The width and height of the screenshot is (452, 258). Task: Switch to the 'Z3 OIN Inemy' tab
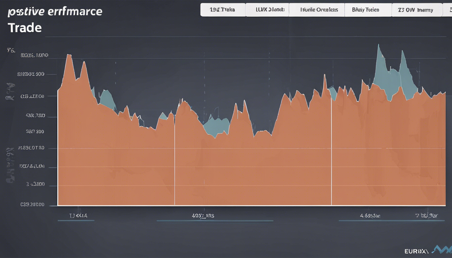[417, 10]
